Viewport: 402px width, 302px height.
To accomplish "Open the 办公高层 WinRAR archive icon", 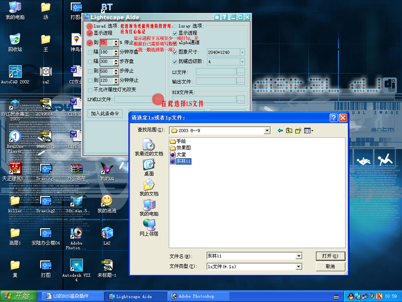I will tap(76, 172).
